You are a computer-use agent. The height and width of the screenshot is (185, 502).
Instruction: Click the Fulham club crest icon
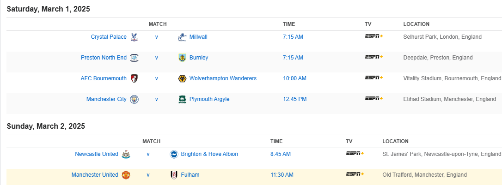[174, 175]
